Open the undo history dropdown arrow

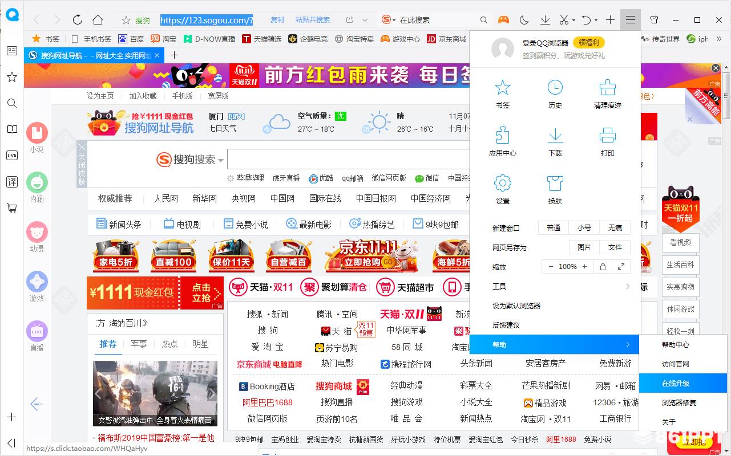(x=595, y=21)
